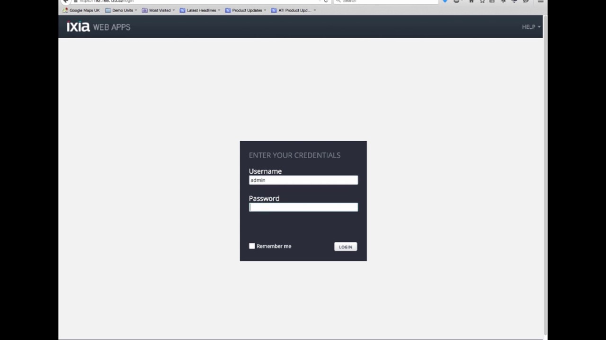Open Google Maps UK bookmark

click(81, 10)
